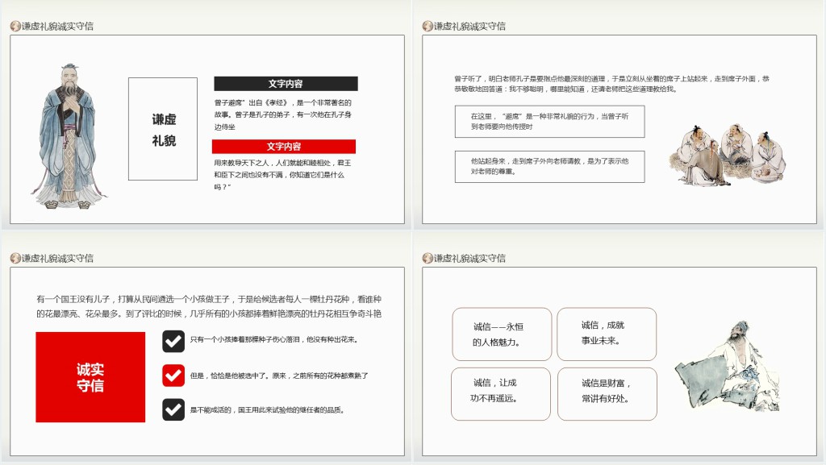Click the top-right slide title 谦虚礼貌诚实守信
Screen dimensions: 826x465
coord(469,26)
